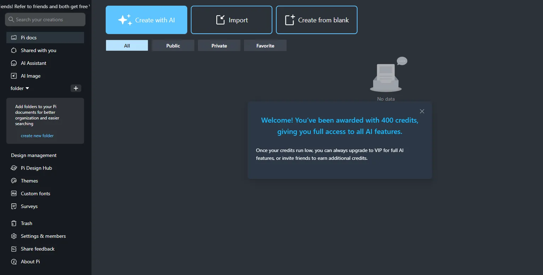Open Settings & members gear icon
543x275 pixels.
click(14, 236)
